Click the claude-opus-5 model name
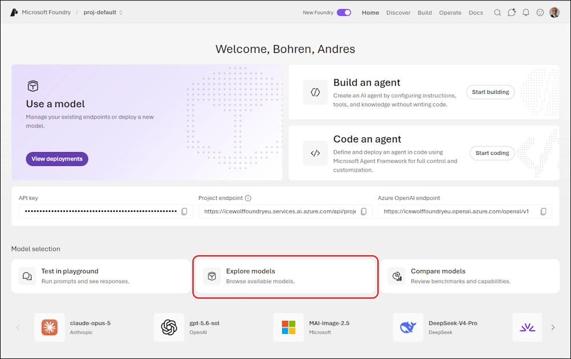 coord(90,324)
